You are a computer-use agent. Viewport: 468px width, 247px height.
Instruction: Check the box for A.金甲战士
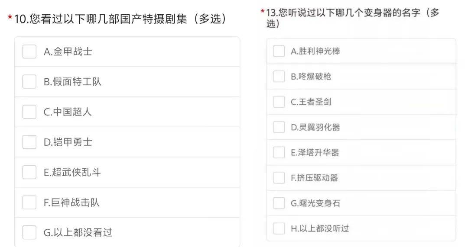29,51
